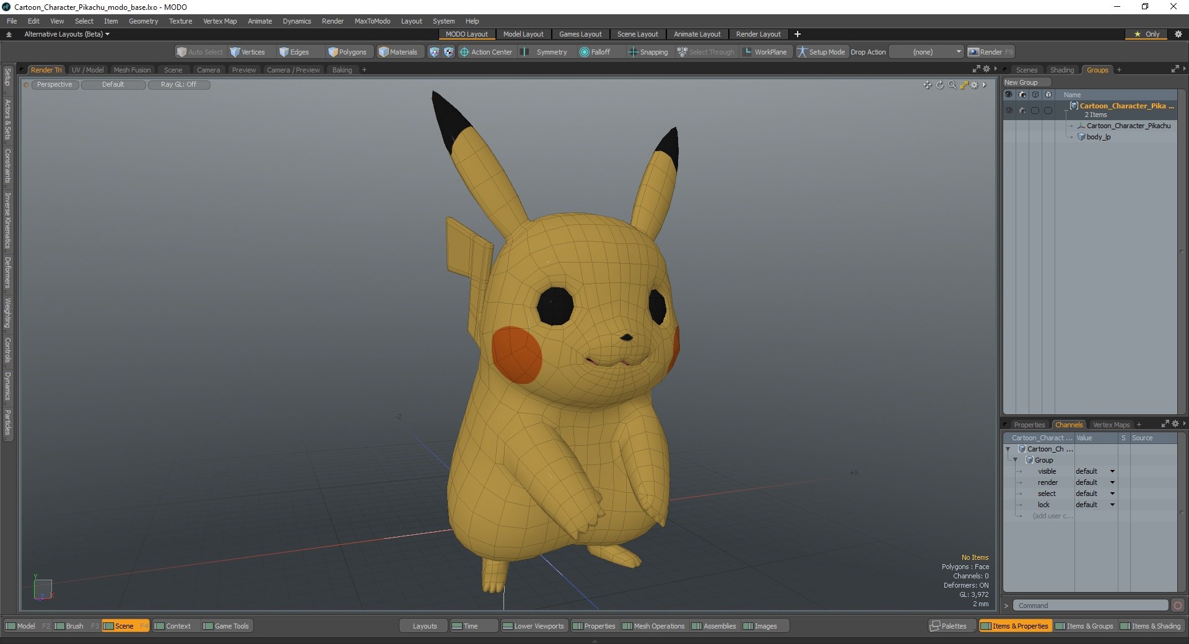Screen dimensions: 1189x644
Task: Select body_lp item in Groups list
Action: pos(1098,137)
